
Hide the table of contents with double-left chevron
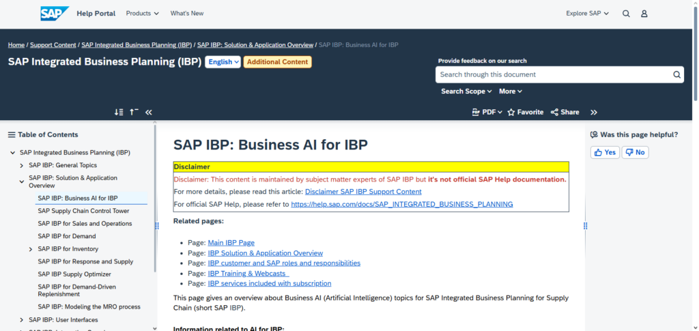(x=149, y=112)
